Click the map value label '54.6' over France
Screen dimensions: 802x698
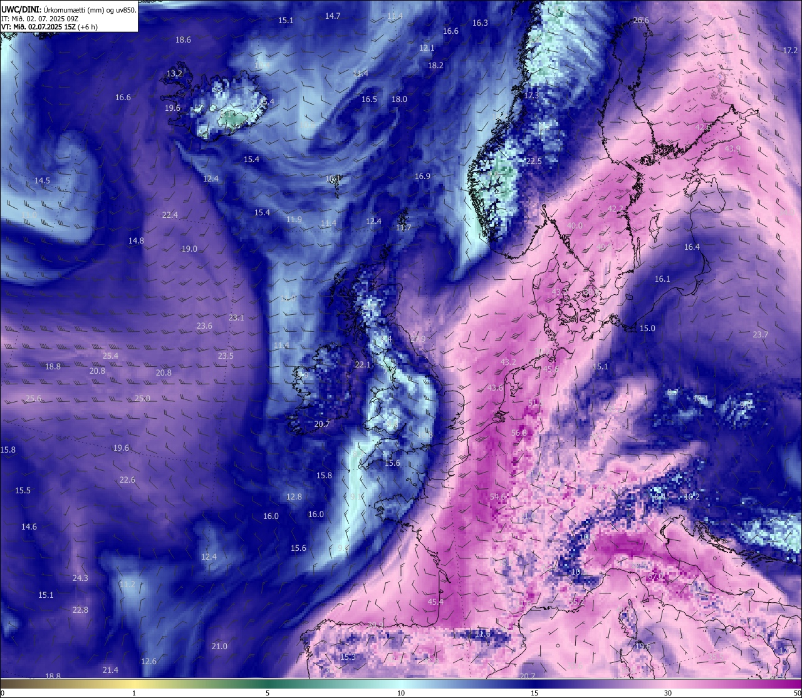pos(497,496)
